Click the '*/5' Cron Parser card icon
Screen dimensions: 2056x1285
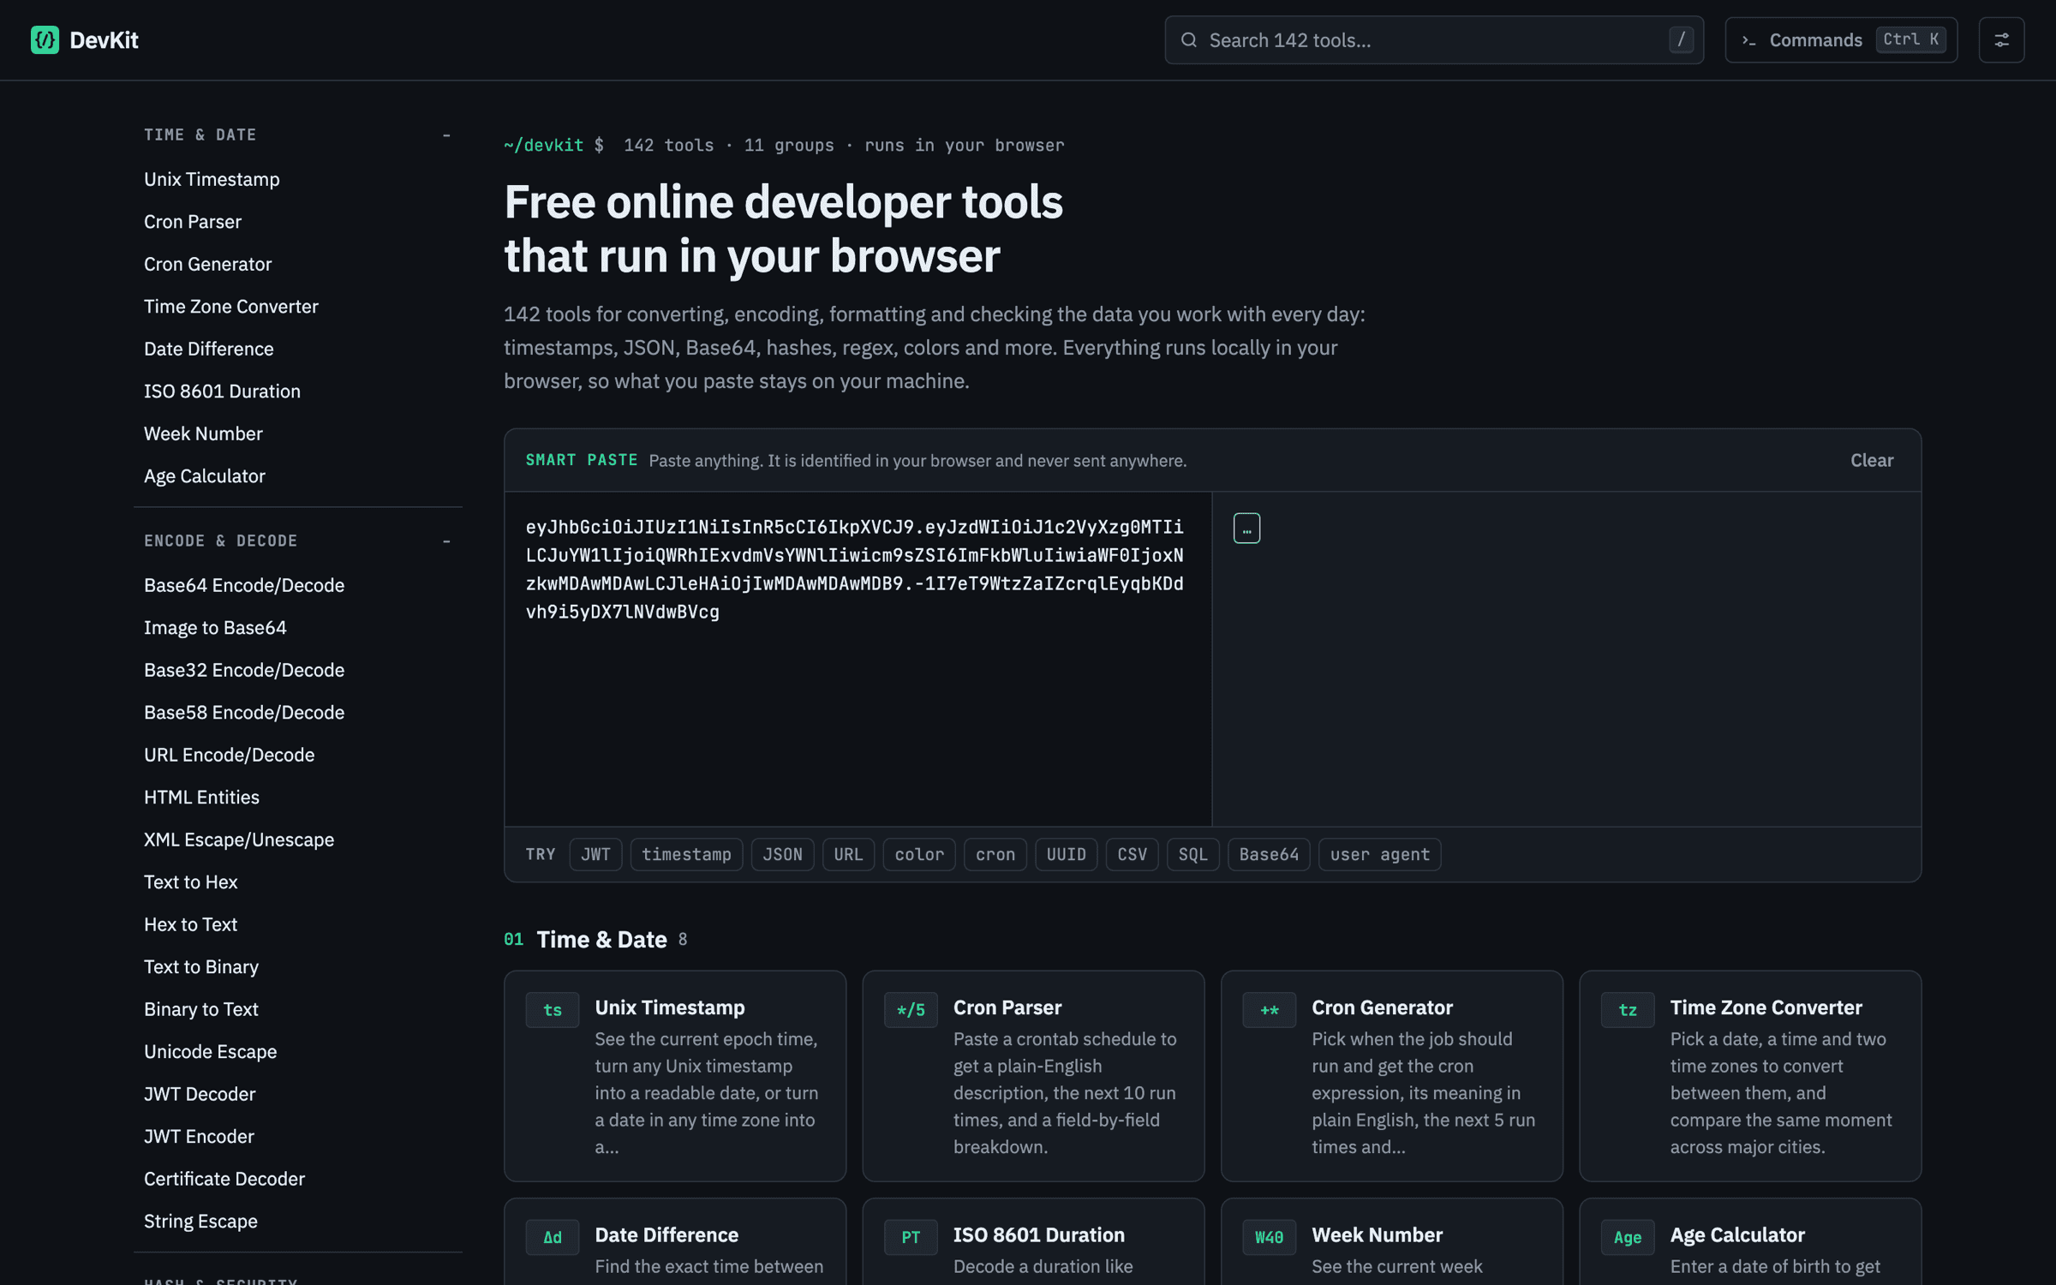(x=911, y=1010)
